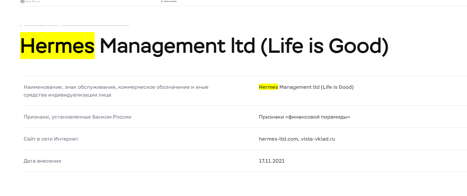The height and width of the screenshot is (196, 467).
Task: Click the 'Сайт в сети Интернет' label
Action: pyautogui.click(x=51, y=139)
